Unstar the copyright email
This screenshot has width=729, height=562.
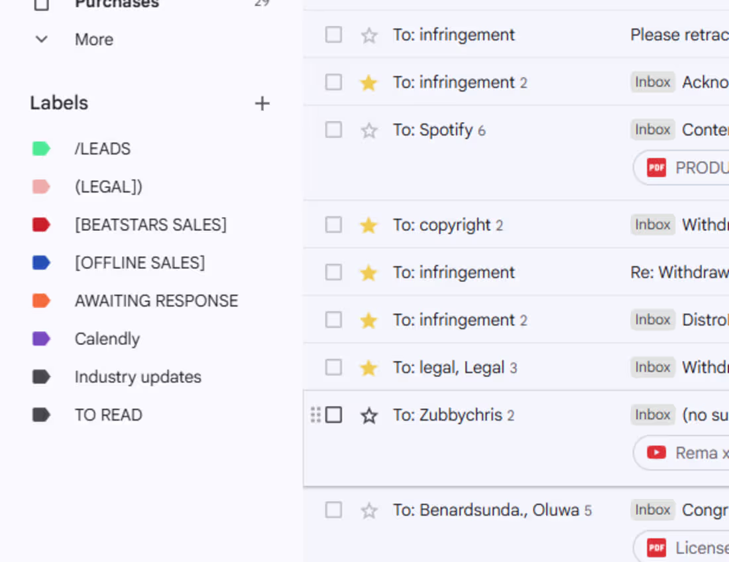click(x=368, y=226)
